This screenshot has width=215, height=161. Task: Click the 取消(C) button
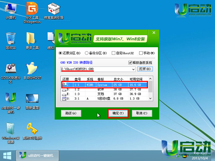[142, 113]
